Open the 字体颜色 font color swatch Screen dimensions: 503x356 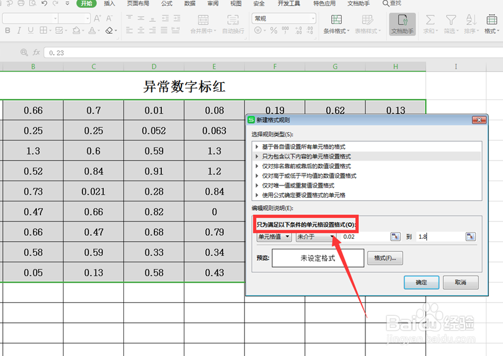coord(91,30)
